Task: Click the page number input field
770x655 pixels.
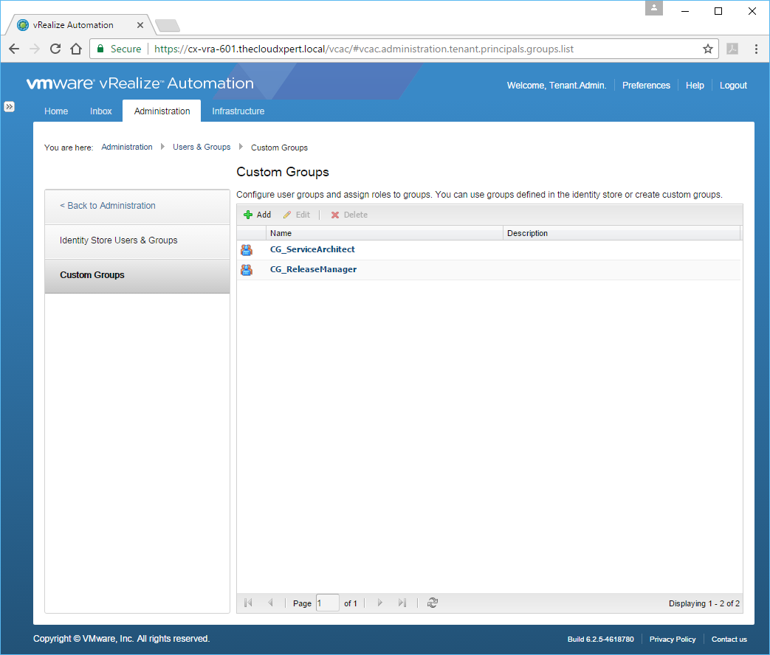Action: point(327,603)
